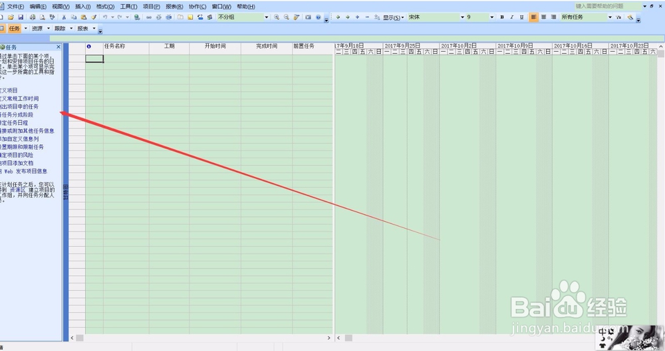Set center text alignment
Screen dimensions: 665x351
coord(543,17)
